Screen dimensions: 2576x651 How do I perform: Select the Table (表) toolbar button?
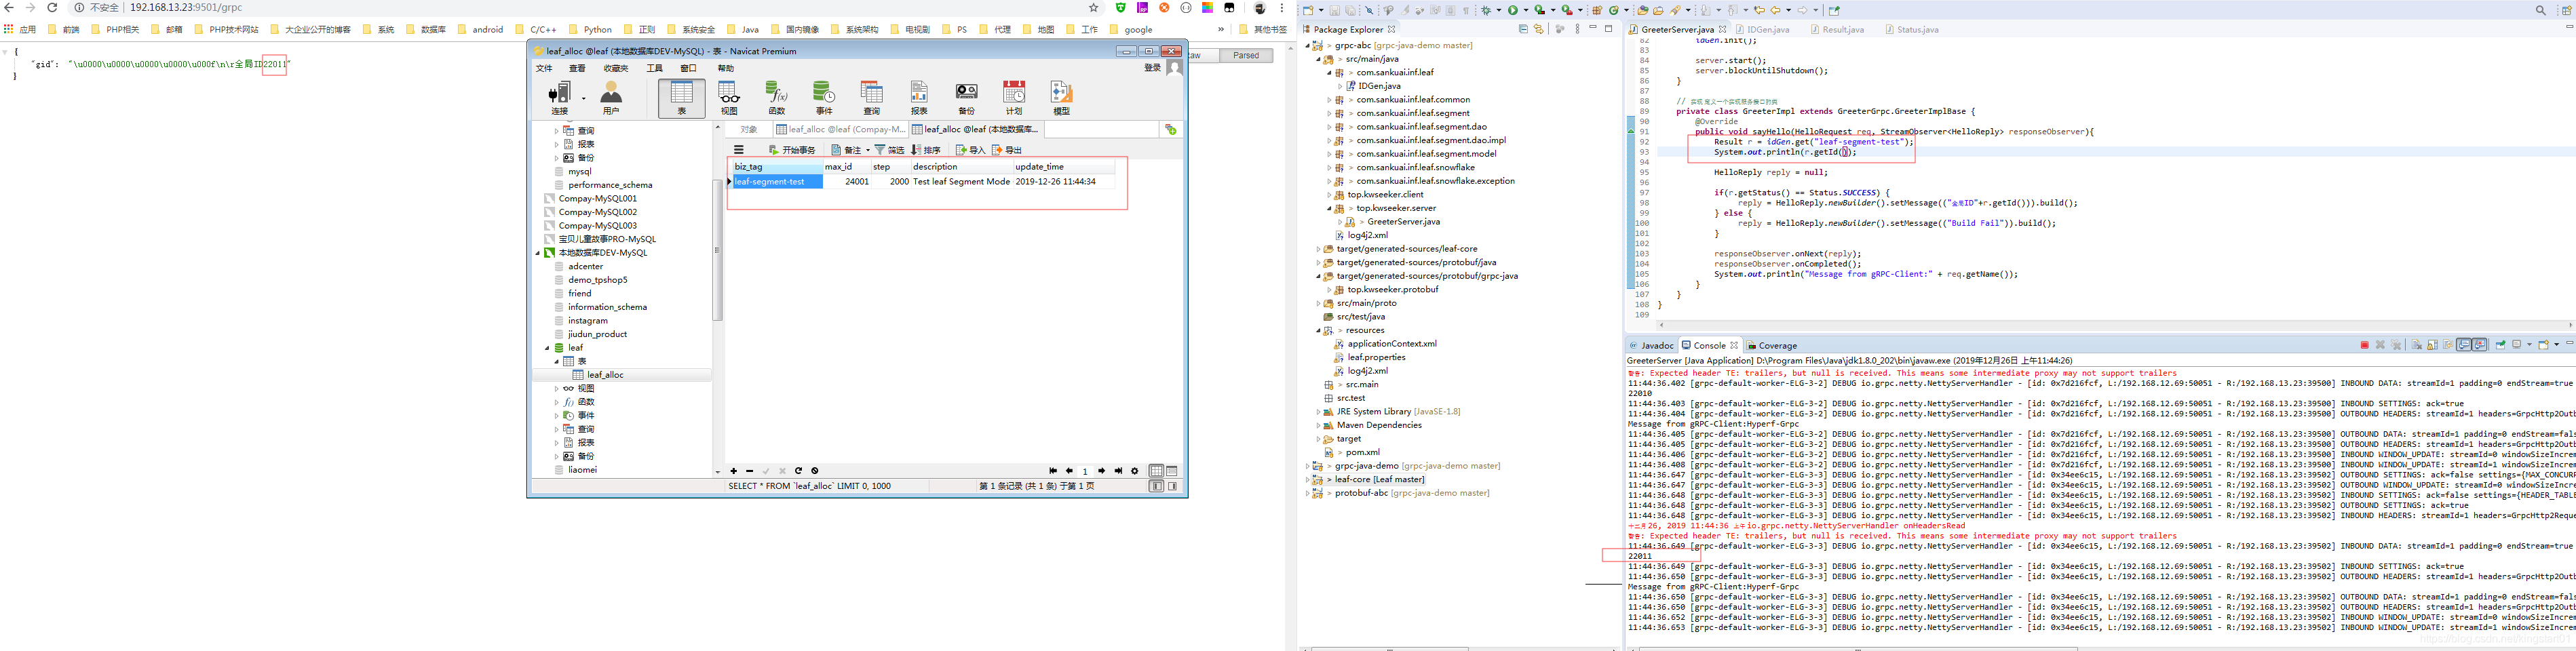681,98
